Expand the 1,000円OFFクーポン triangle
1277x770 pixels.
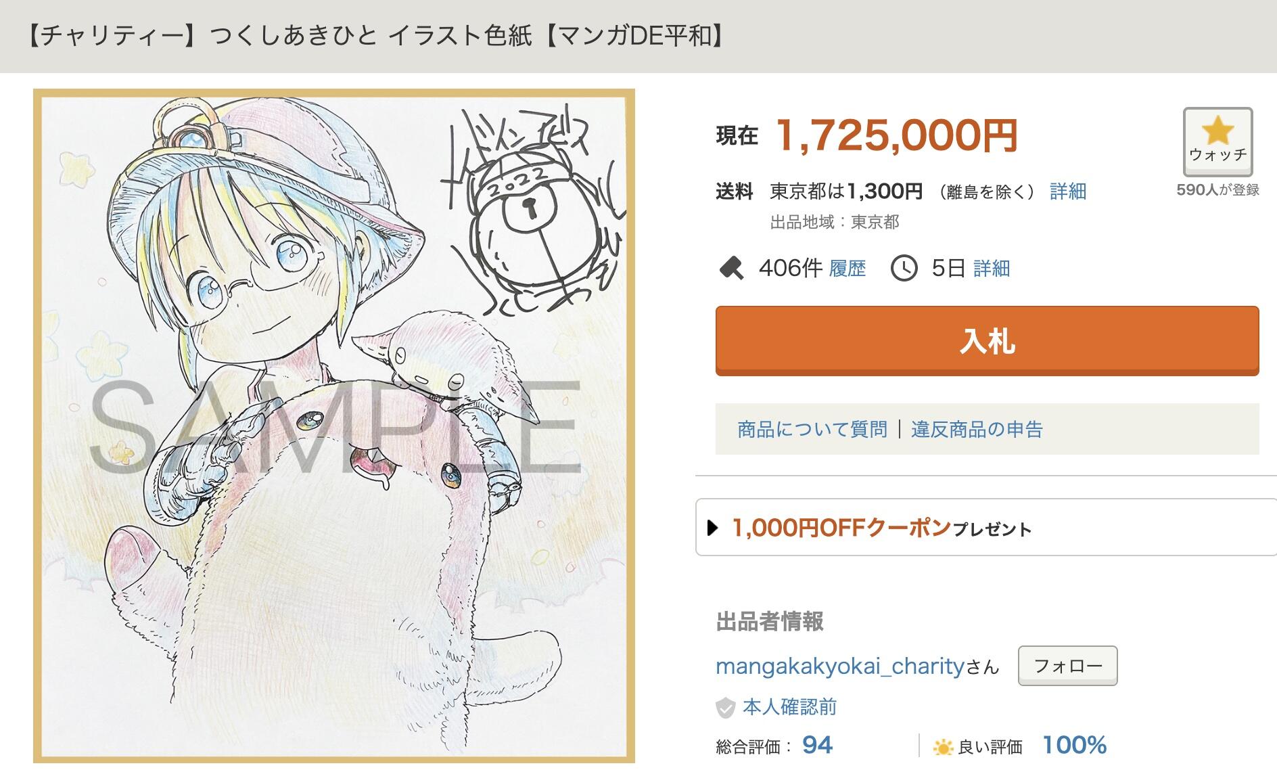pyautogui.click(x=712, y=528)
